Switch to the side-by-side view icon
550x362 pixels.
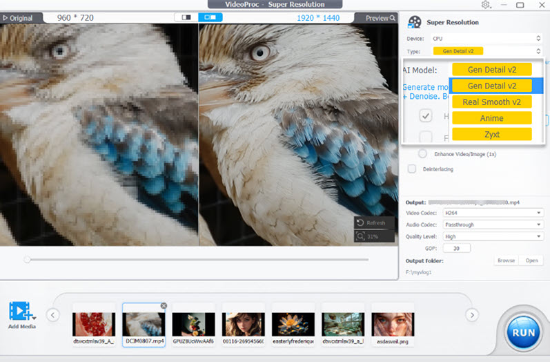(210, 17)
